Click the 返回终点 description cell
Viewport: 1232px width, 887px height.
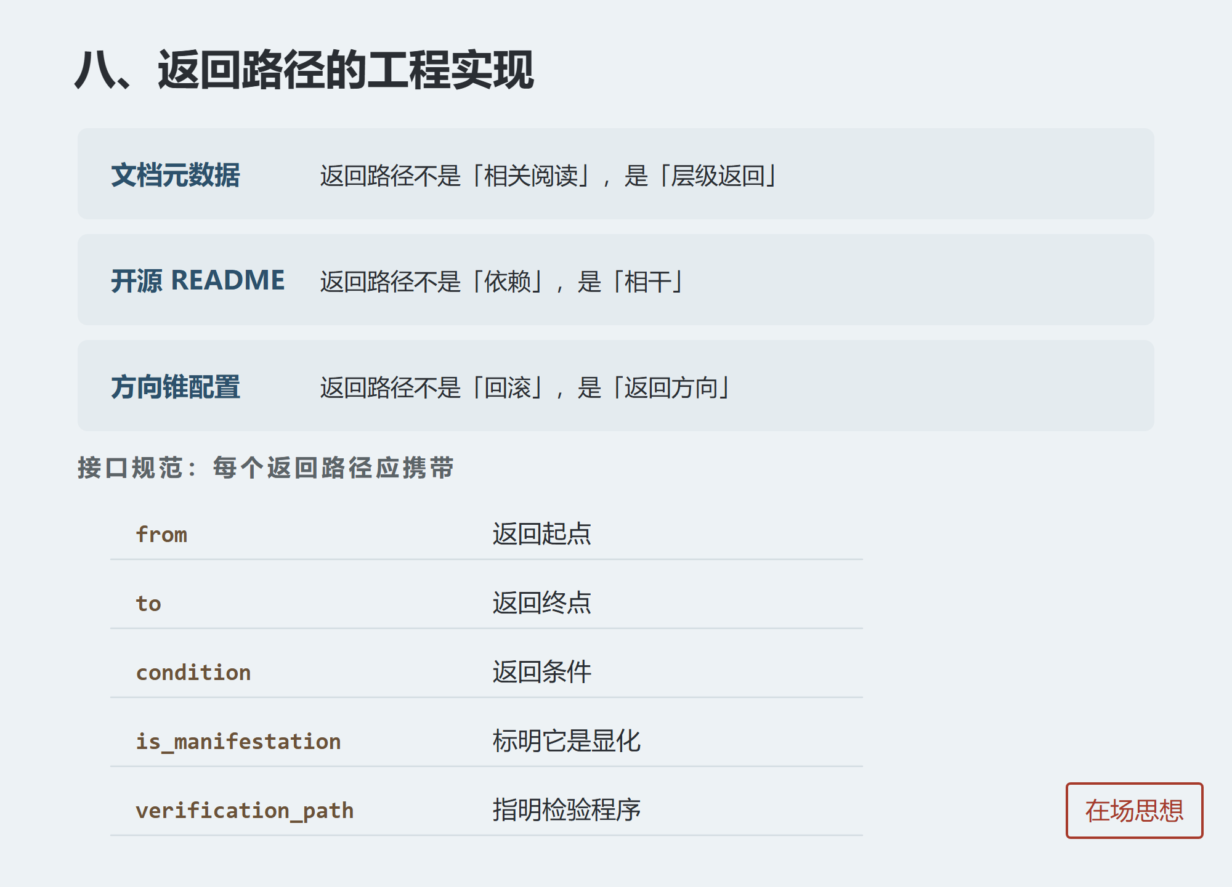(542, 602)
